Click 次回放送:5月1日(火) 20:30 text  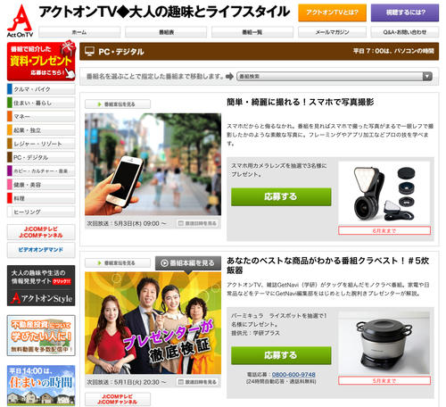coord(127,382)
